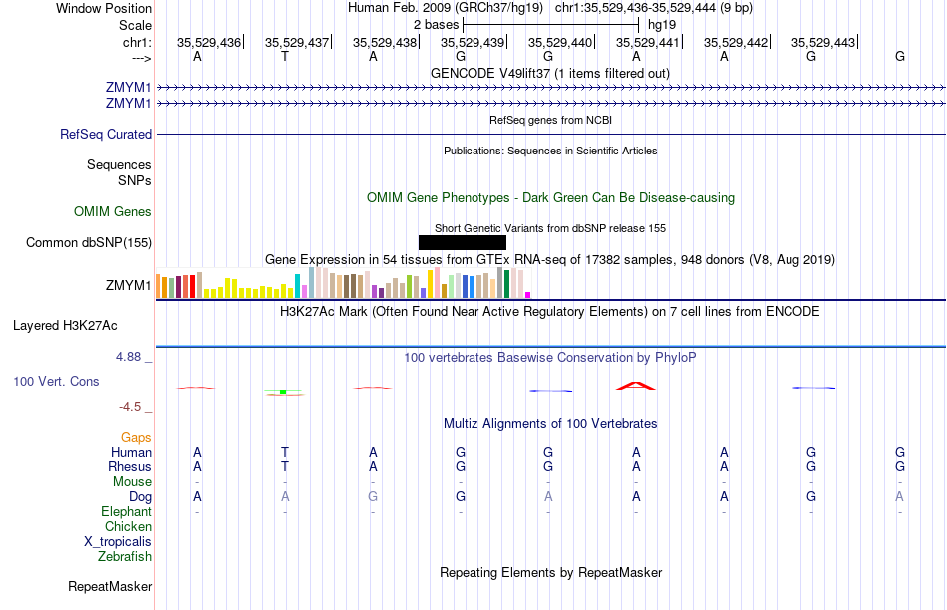This screenshot has width=947, height=610.
Task: Click the red PhyloP conservation peak
Action: tap(635, 386)
